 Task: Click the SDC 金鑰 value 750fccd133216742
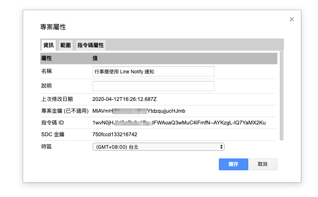coord(115,134)
